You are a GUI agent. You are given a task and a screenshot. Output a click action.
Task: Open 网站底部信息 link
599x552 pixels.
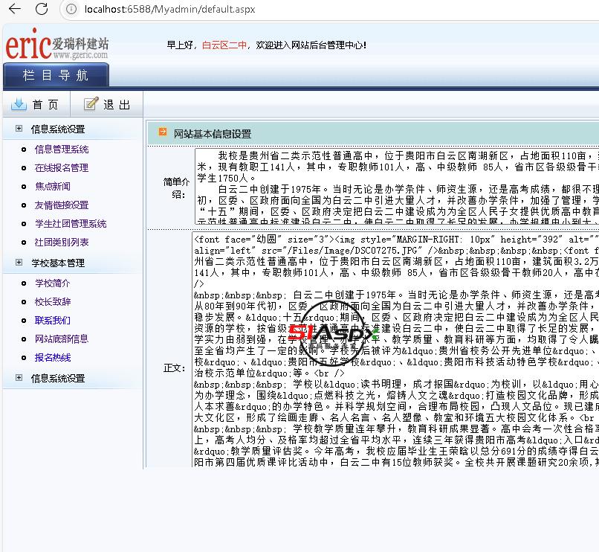(x=62, y=338)
